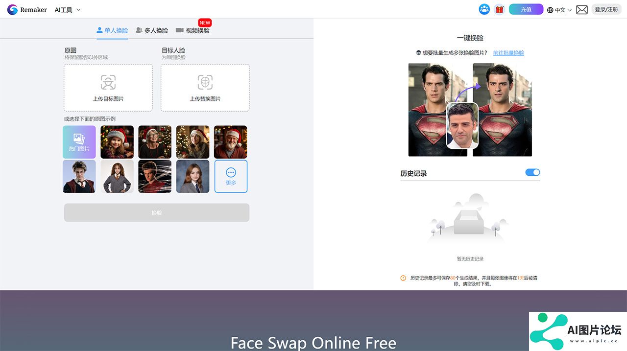Click the 登录/注册 login button
627x351 pixels.
click(606, 9)
